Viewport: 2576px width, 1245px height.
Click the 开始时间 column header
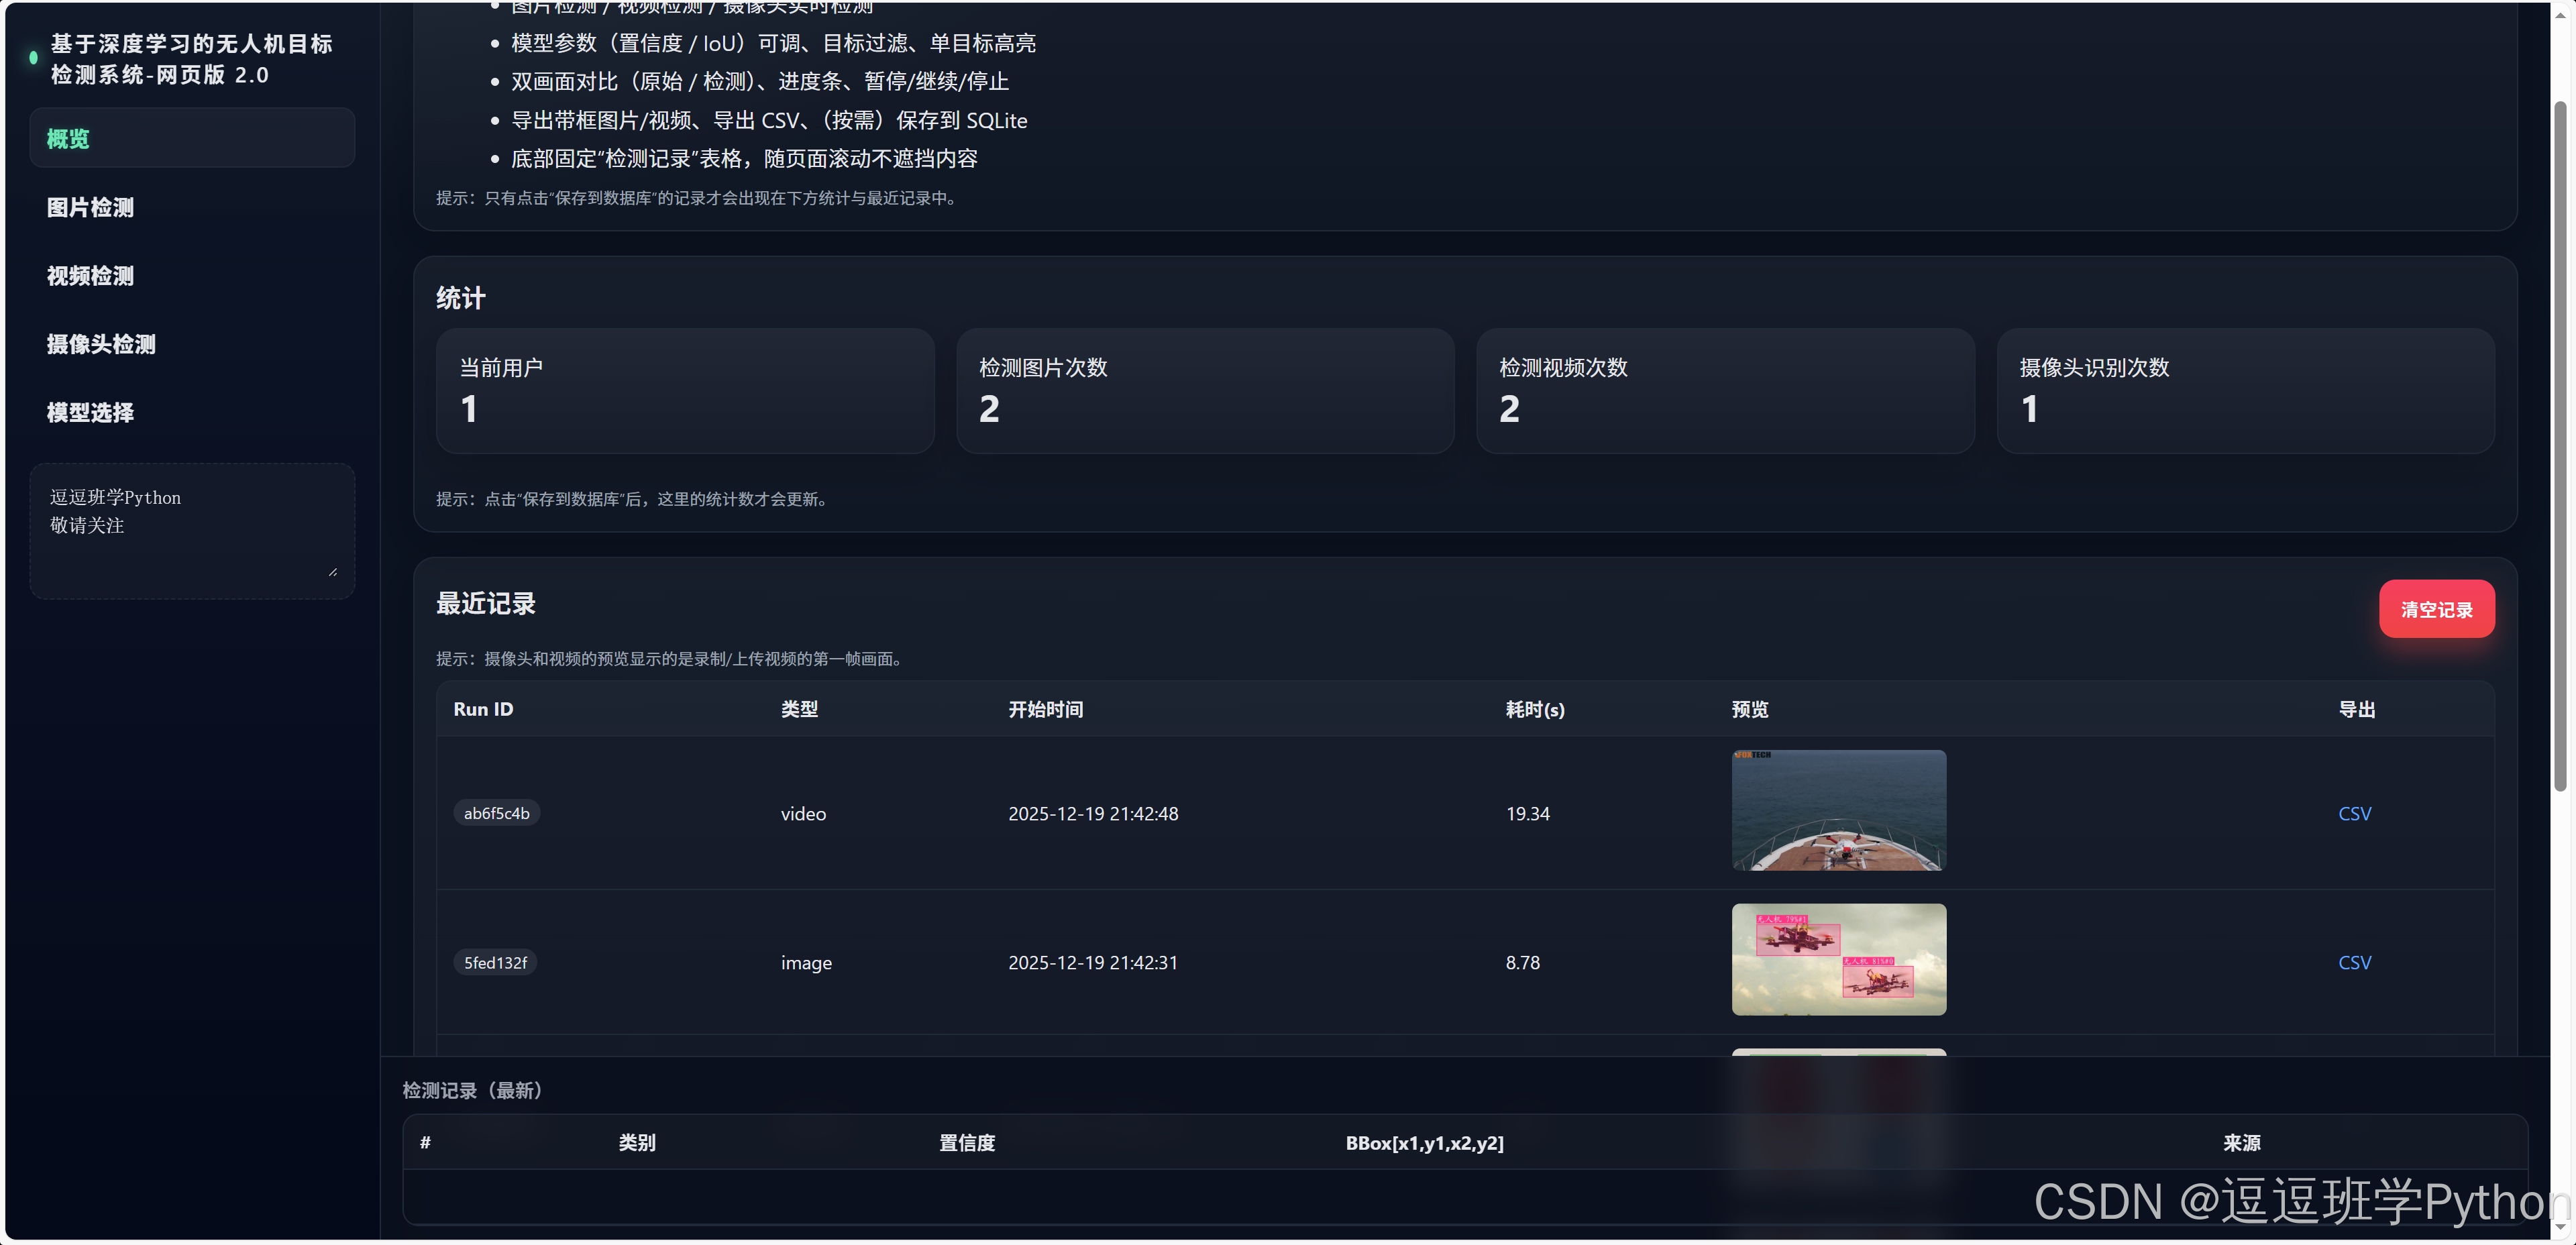click(1045, 709)
